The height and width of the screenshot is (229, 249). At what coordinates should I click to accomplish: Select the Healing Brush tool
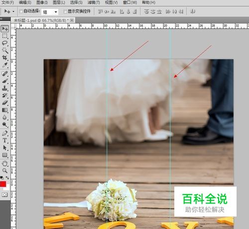(4, 74)
